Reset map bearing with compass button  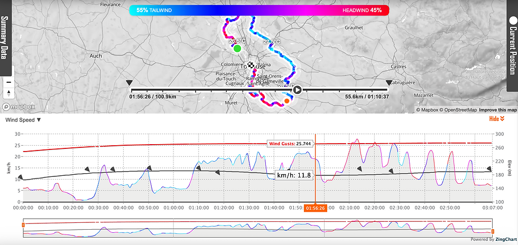coord(9,93)
